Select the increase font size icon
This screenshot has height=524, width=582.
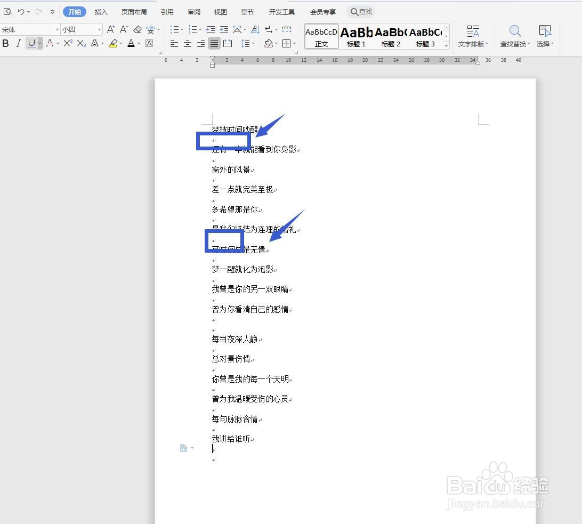coord(110,30)
